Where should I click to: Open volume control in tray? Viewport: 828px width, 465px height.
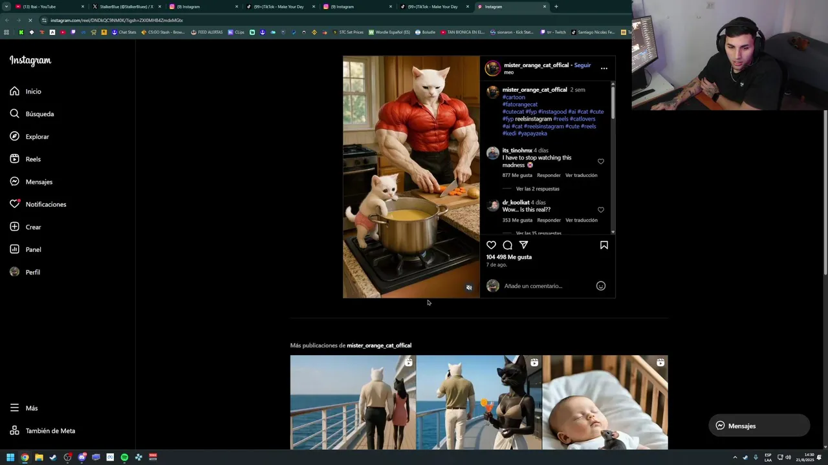(788, 457)
